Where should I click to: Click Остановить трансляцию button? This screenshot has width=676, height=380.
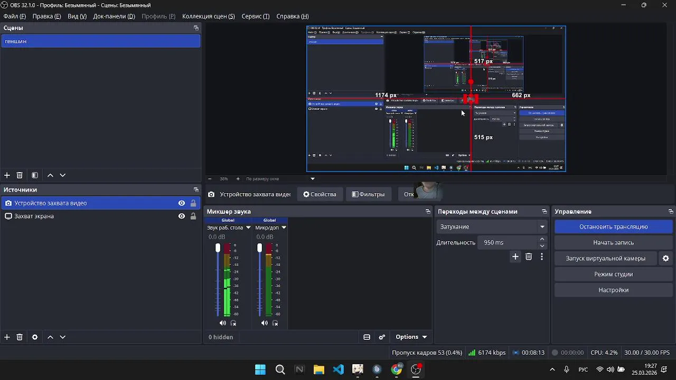tap(613, 227)
